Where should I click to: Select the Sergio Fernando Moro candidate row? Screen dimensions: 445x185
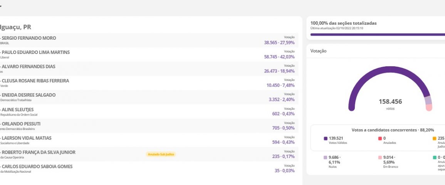click(149, 40)
